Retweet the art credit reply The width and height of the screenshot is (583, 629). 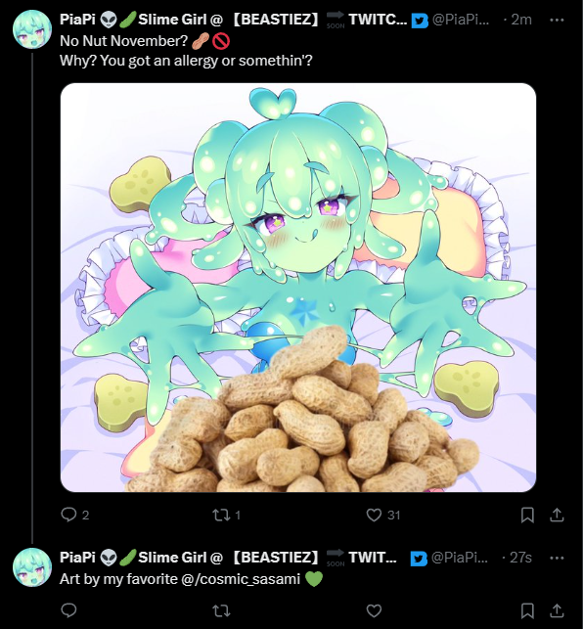(221, 610)
